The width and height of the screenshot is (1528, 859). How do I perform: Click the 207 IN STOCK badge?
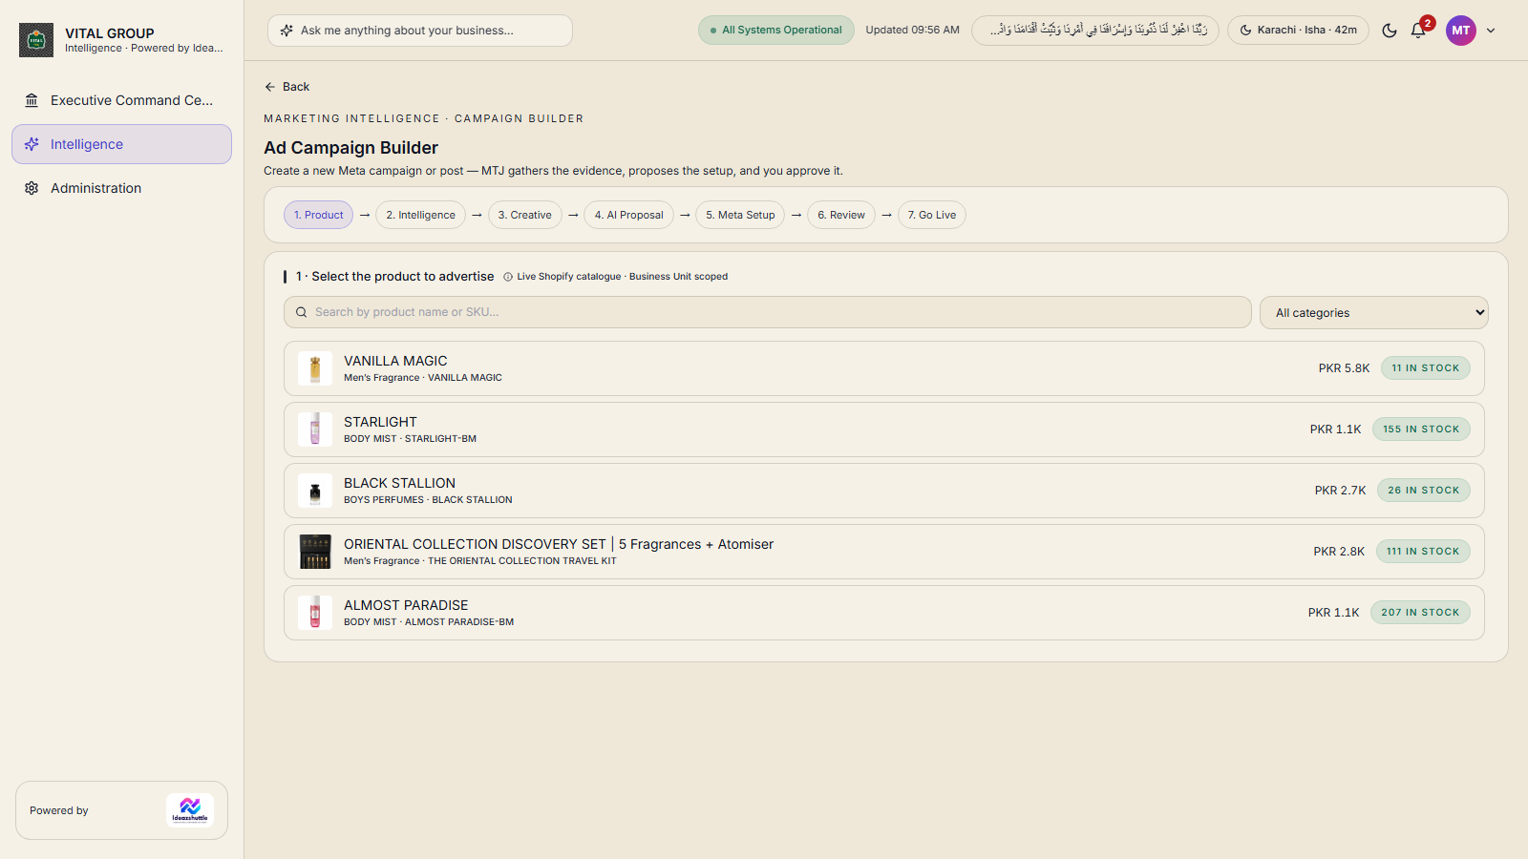click(x=1420, y=613)
